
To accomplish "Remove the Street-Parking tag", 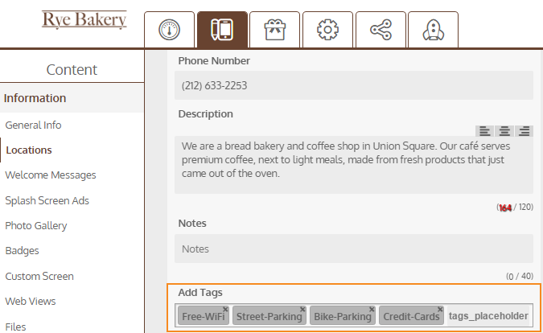I will point(302,309).
